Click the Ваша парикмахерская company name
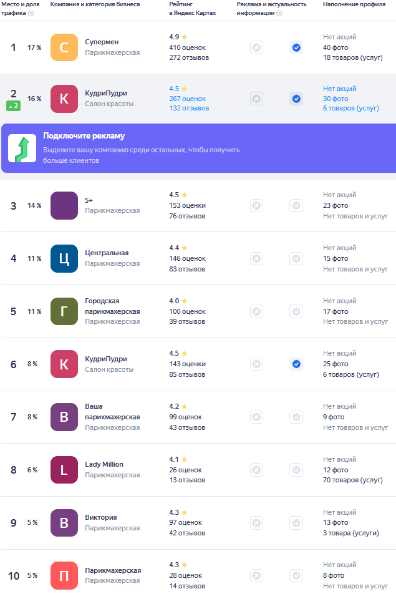This screenshot has width=396, height=599. pyautogui.click(x=112, y=412)
